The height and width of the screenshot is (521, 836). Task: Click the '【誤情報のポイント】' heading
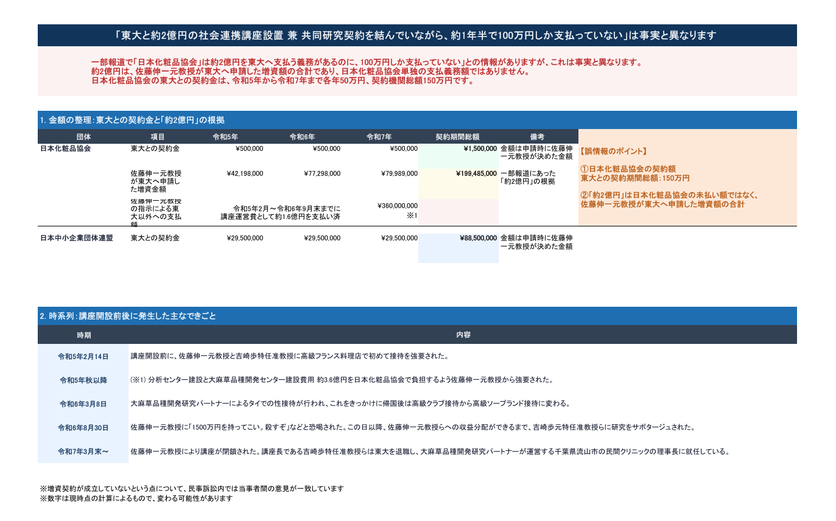click(614, 151)
